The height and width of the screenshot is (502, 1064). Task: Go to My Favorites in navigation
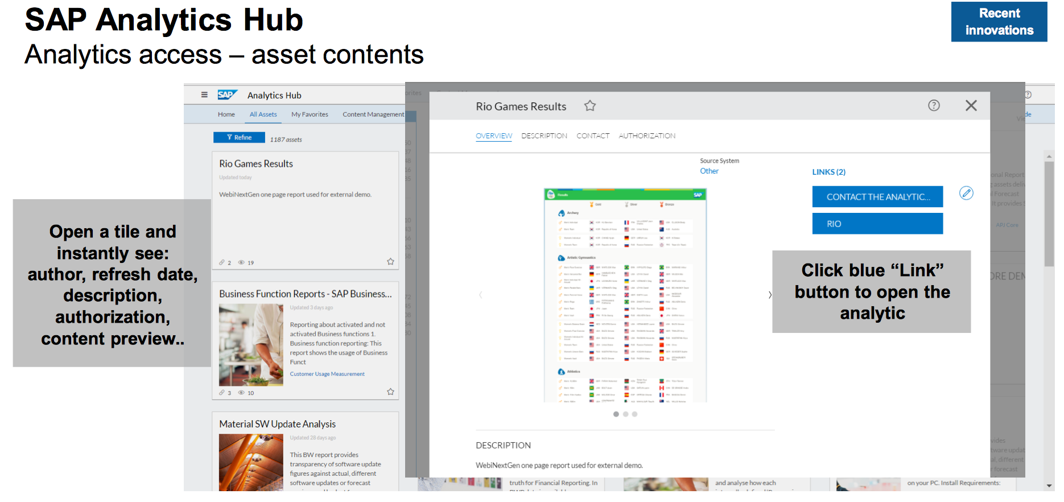pyautogui.click(x=310, y=114)
